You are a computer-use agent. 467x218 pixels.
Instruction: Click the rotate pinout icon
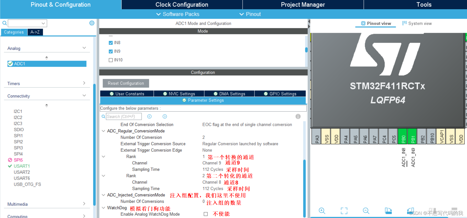(x=410, y=211)
